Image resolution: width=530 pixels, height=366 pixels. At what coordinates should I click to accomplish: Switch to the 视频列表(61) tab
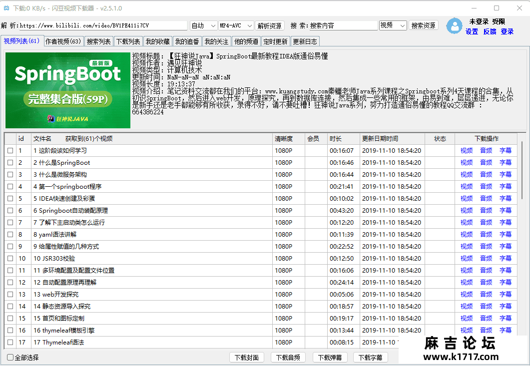point(21,41)
